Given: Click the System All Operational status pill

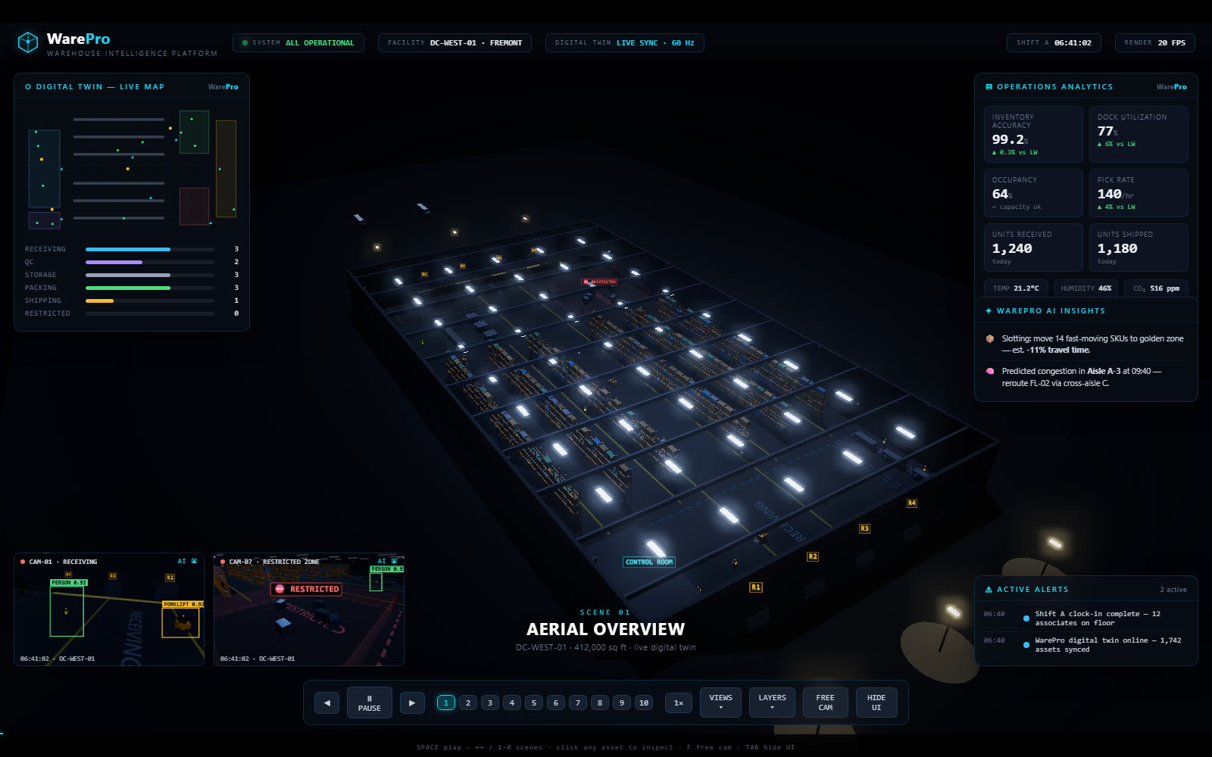Looking at the screenshot, I should click(298, 43).
